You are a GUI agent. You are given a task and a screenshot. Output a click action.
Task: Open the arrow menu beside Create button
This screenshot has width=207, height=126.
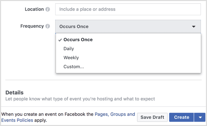(200, 117)
